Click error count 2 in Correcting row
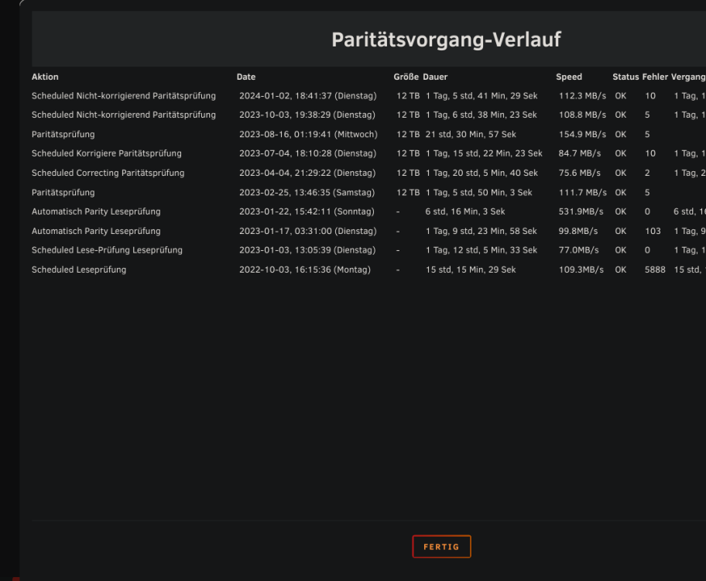This screenshot has height=581, width=706. tap(647, 173)
